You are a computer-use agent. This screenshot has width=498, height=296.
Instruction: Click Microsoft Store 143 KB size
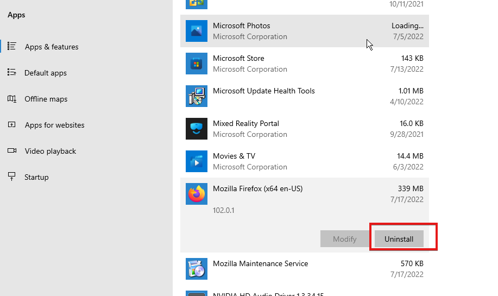[x=412, y=58]
